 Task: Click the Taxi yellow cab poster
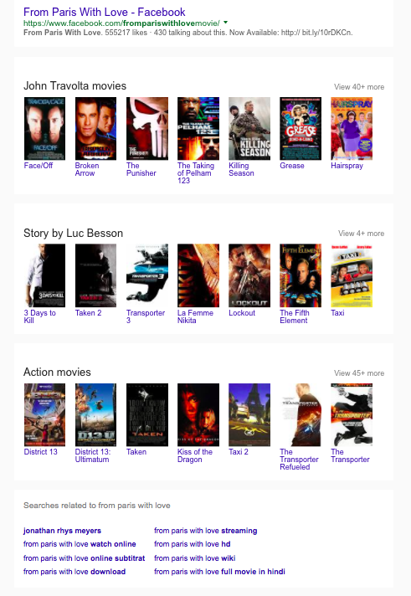pyautogui.click(x=352, y=275)
